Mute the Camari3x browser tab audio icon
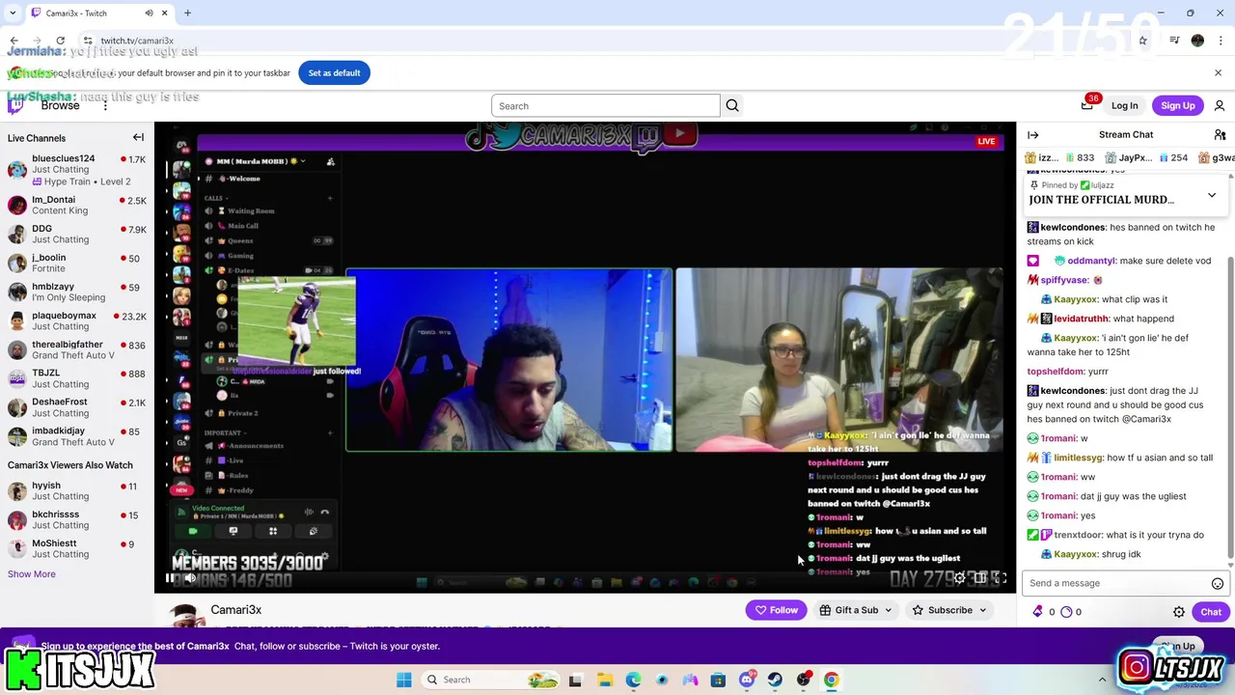1235x695 pixels. click(149, 14)
